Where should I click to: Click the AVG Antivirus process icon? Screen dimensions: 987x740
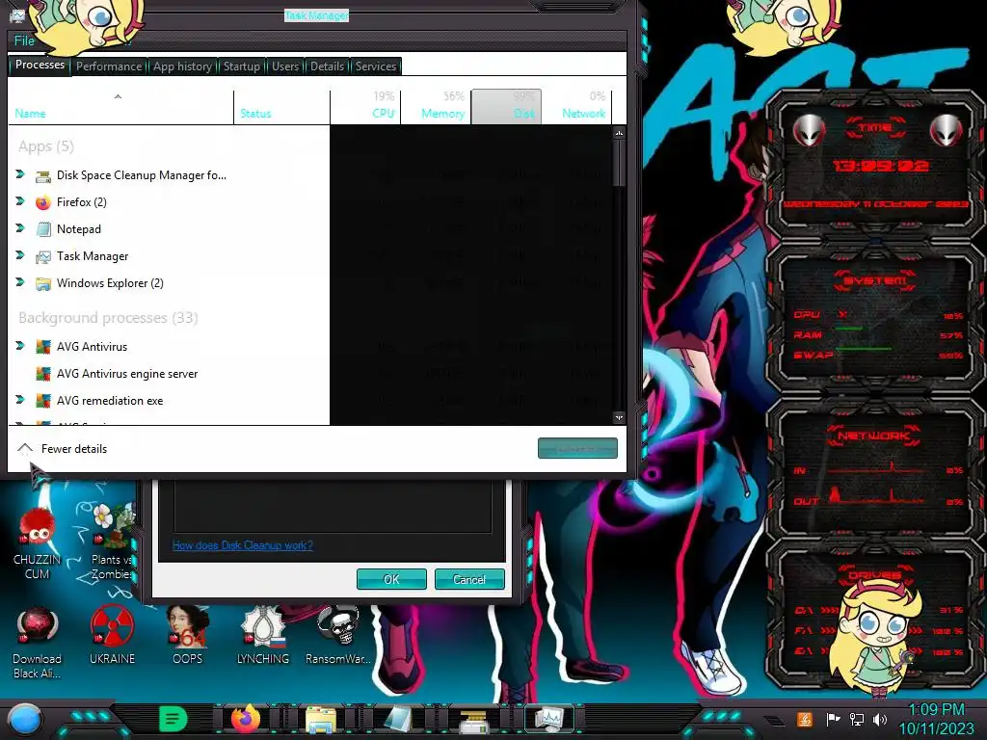(x=42, y=347)
